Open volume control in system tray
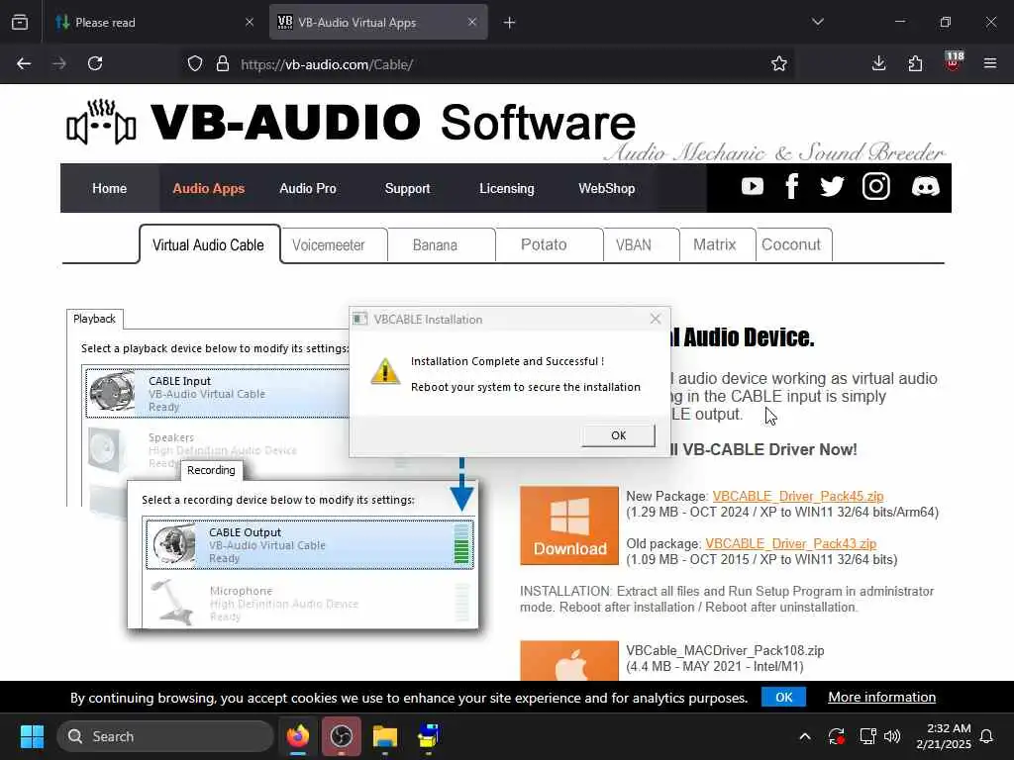 point(892,736)
